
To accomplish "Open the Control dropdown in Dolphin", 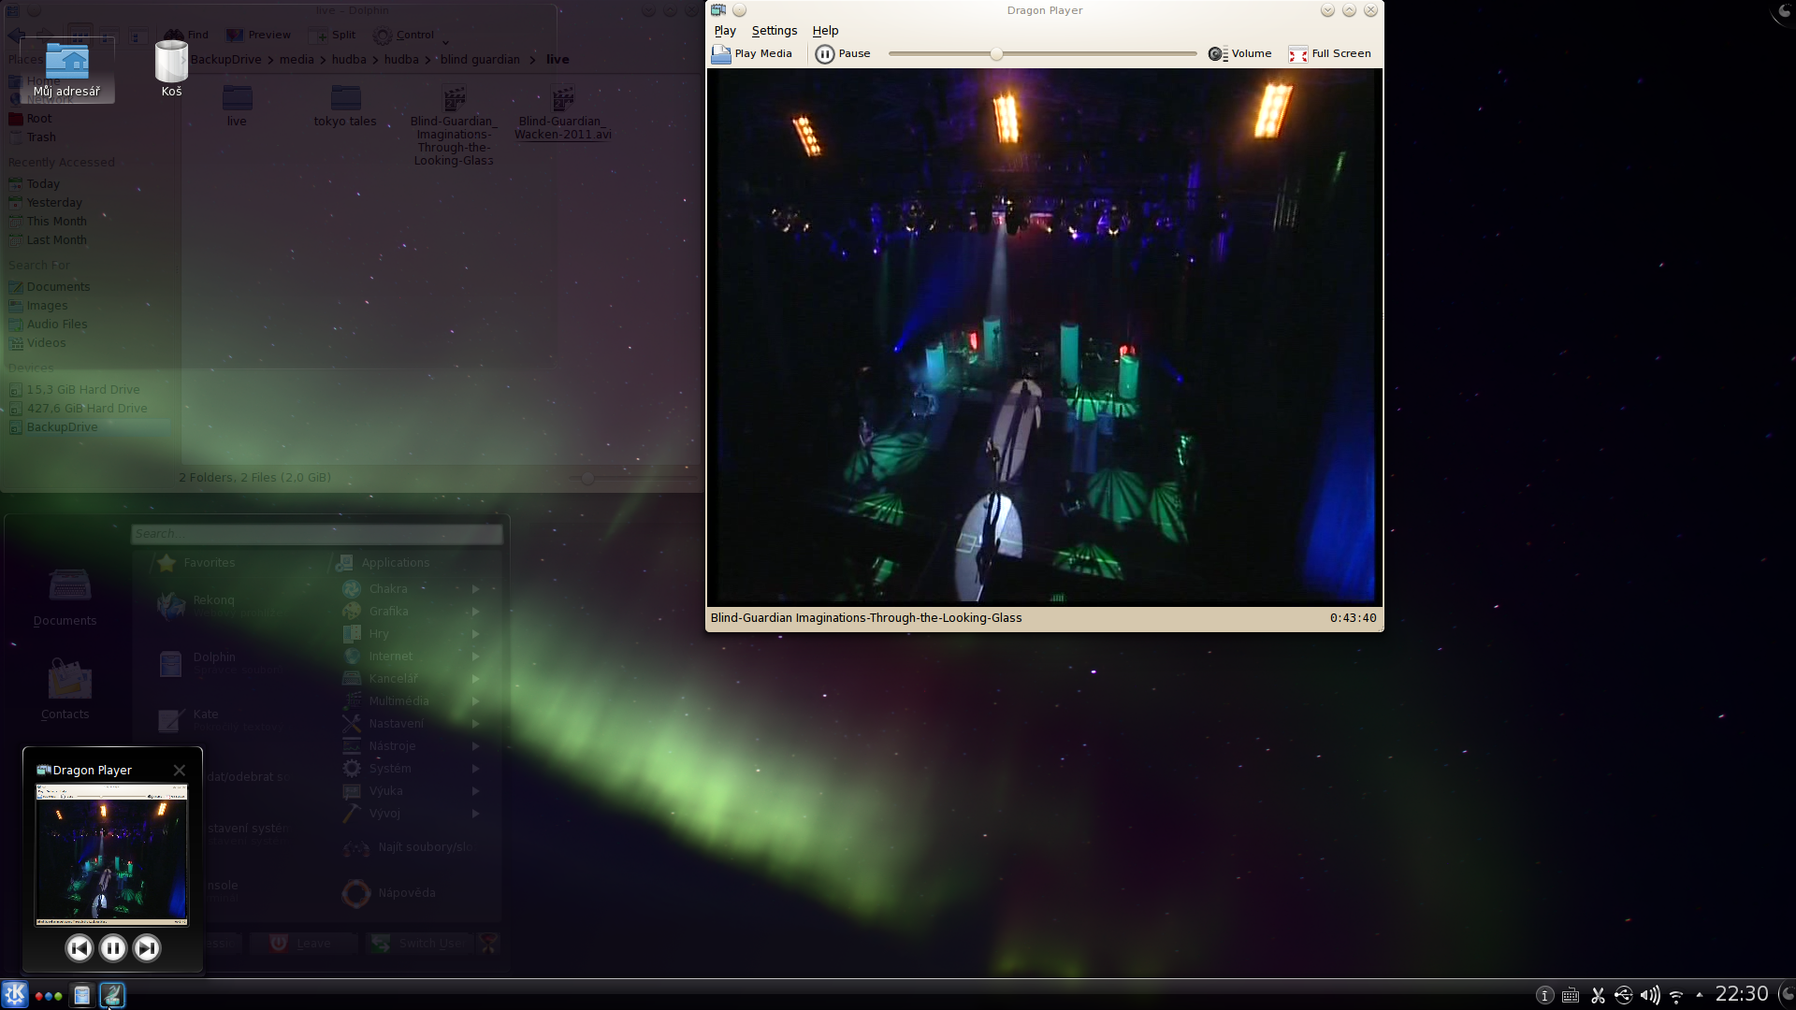I will click(x=411, y=36).
